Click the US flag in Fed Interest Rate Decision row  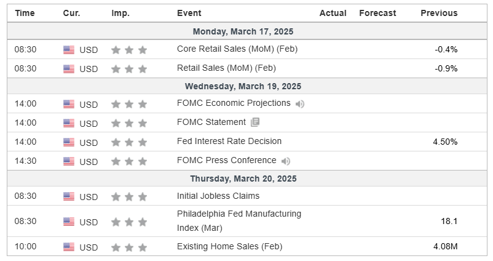[x=69, y=142]
